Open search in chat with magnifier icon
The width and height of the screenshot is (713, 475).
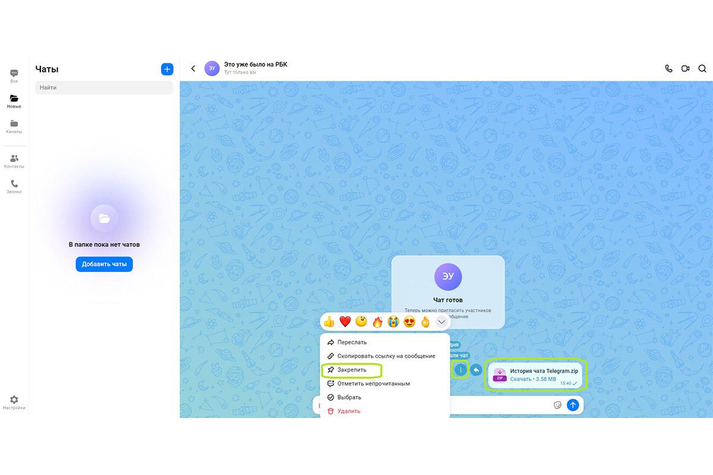[x=702, y=69]
